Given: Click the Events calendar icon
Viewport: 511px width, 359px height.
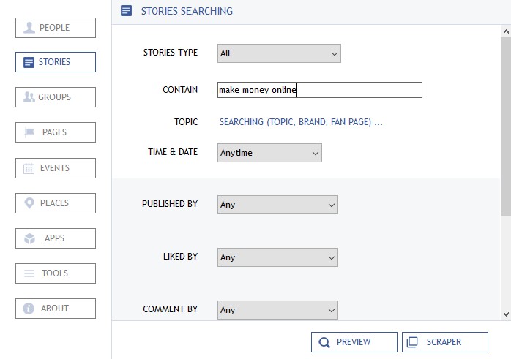Looking at the screenshot, I should point(29,168).
